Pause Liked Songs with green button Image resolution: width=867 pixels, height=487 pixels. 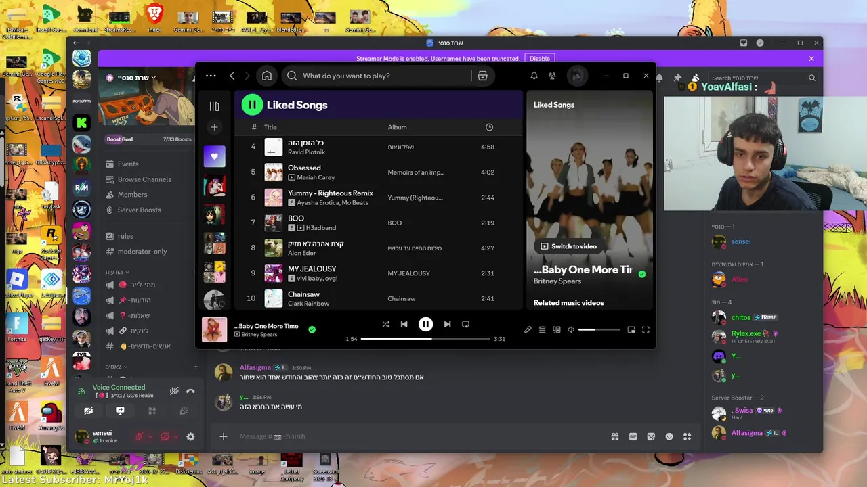point(252,104)
